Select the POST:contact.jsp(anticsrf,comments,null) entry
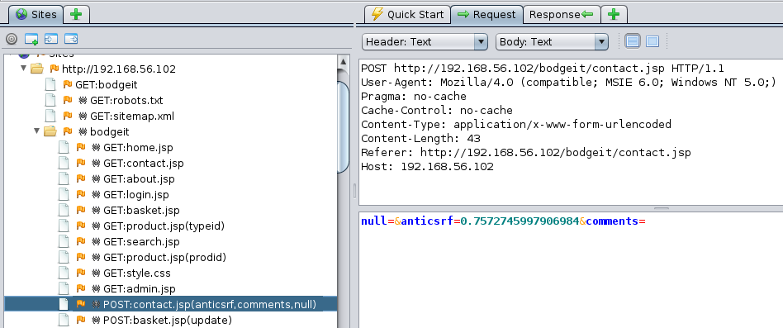This screenshot has width=783, height=328. 210,305
